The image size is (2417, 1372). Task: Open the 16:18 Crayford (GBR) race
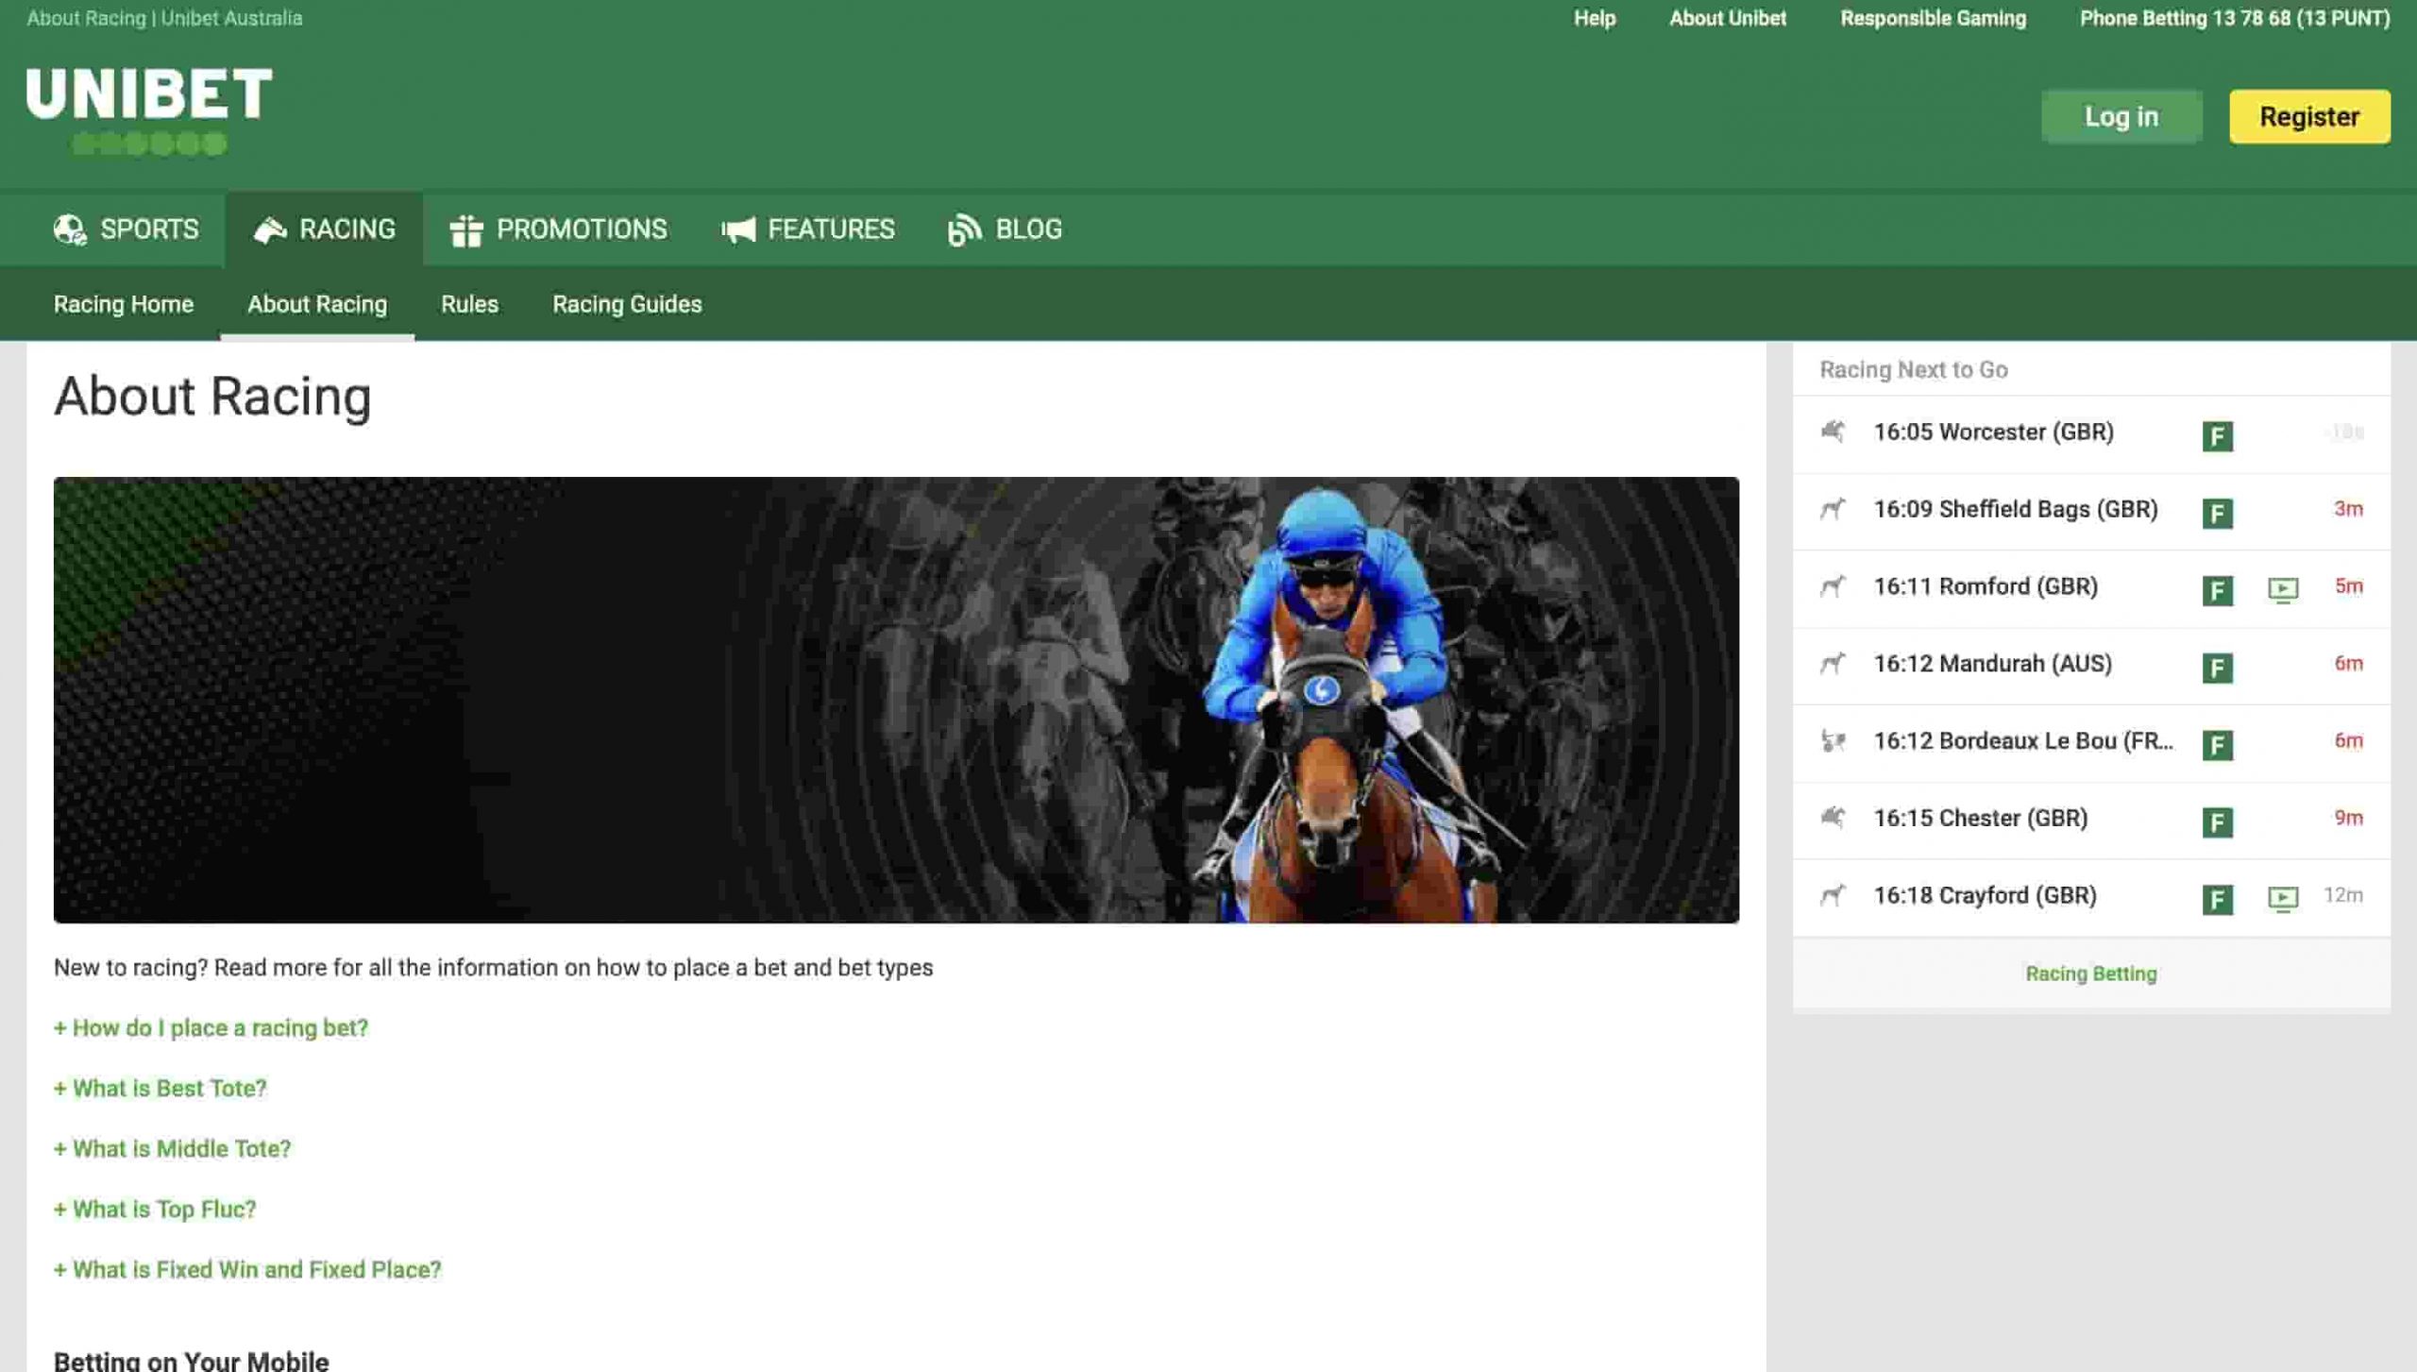click(x=2091, y=898)
